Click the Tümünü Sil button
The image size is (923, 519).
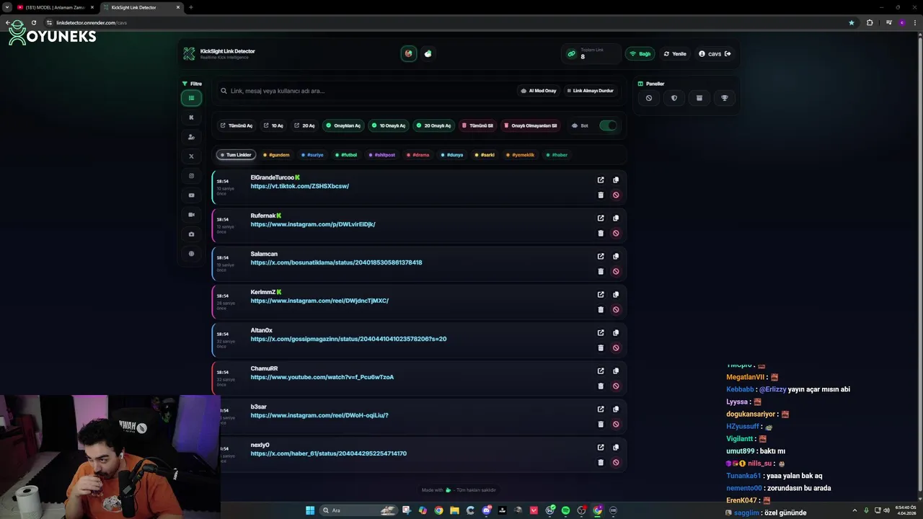click(477, 125)
